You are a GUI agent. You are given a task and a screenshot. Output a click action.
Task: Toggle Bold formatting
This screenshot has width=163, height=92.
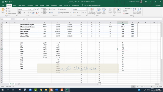point(19,13)
